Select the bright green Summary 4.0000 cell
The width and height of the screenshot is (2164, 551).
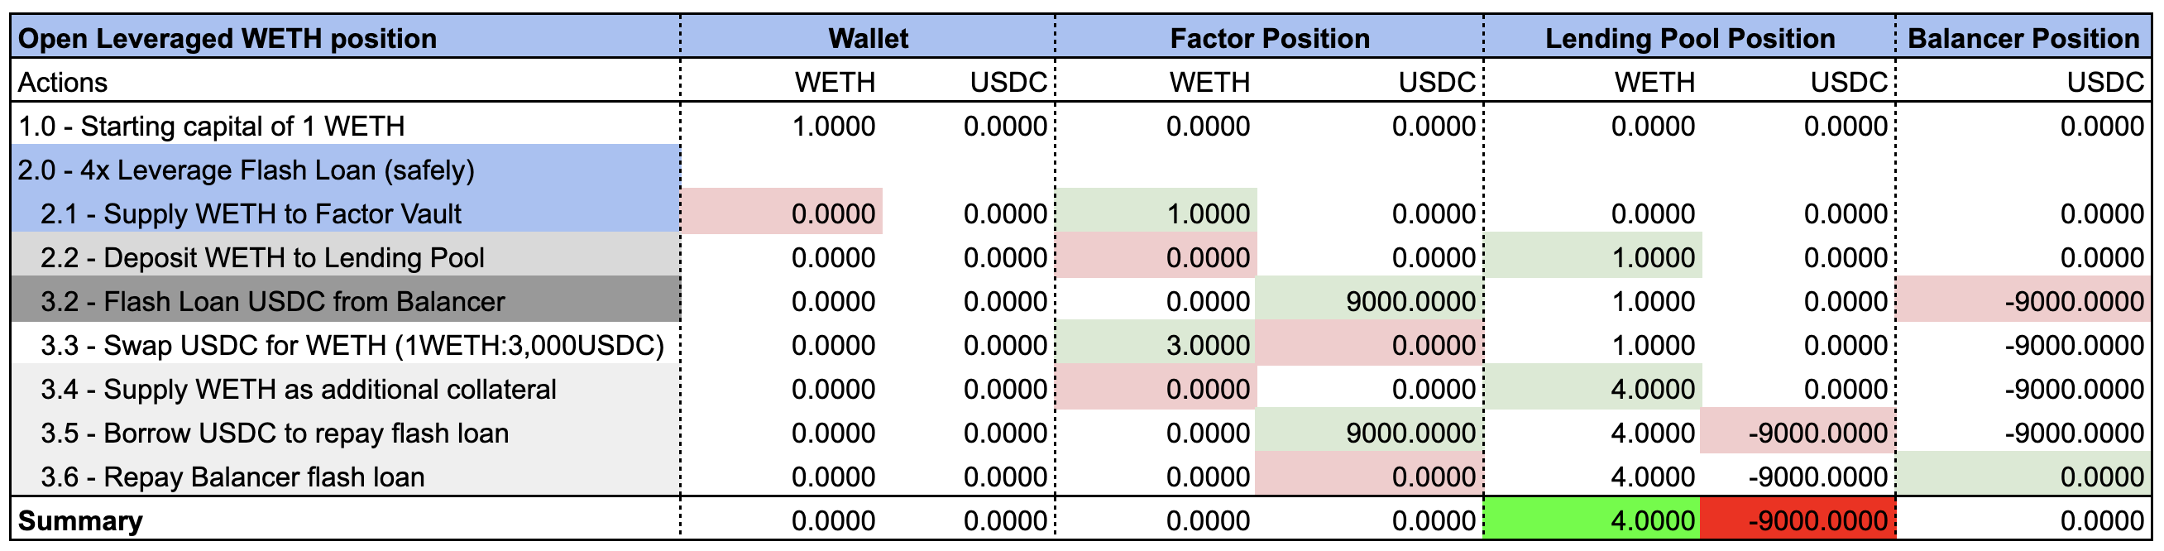click(x=1592, y=520)
